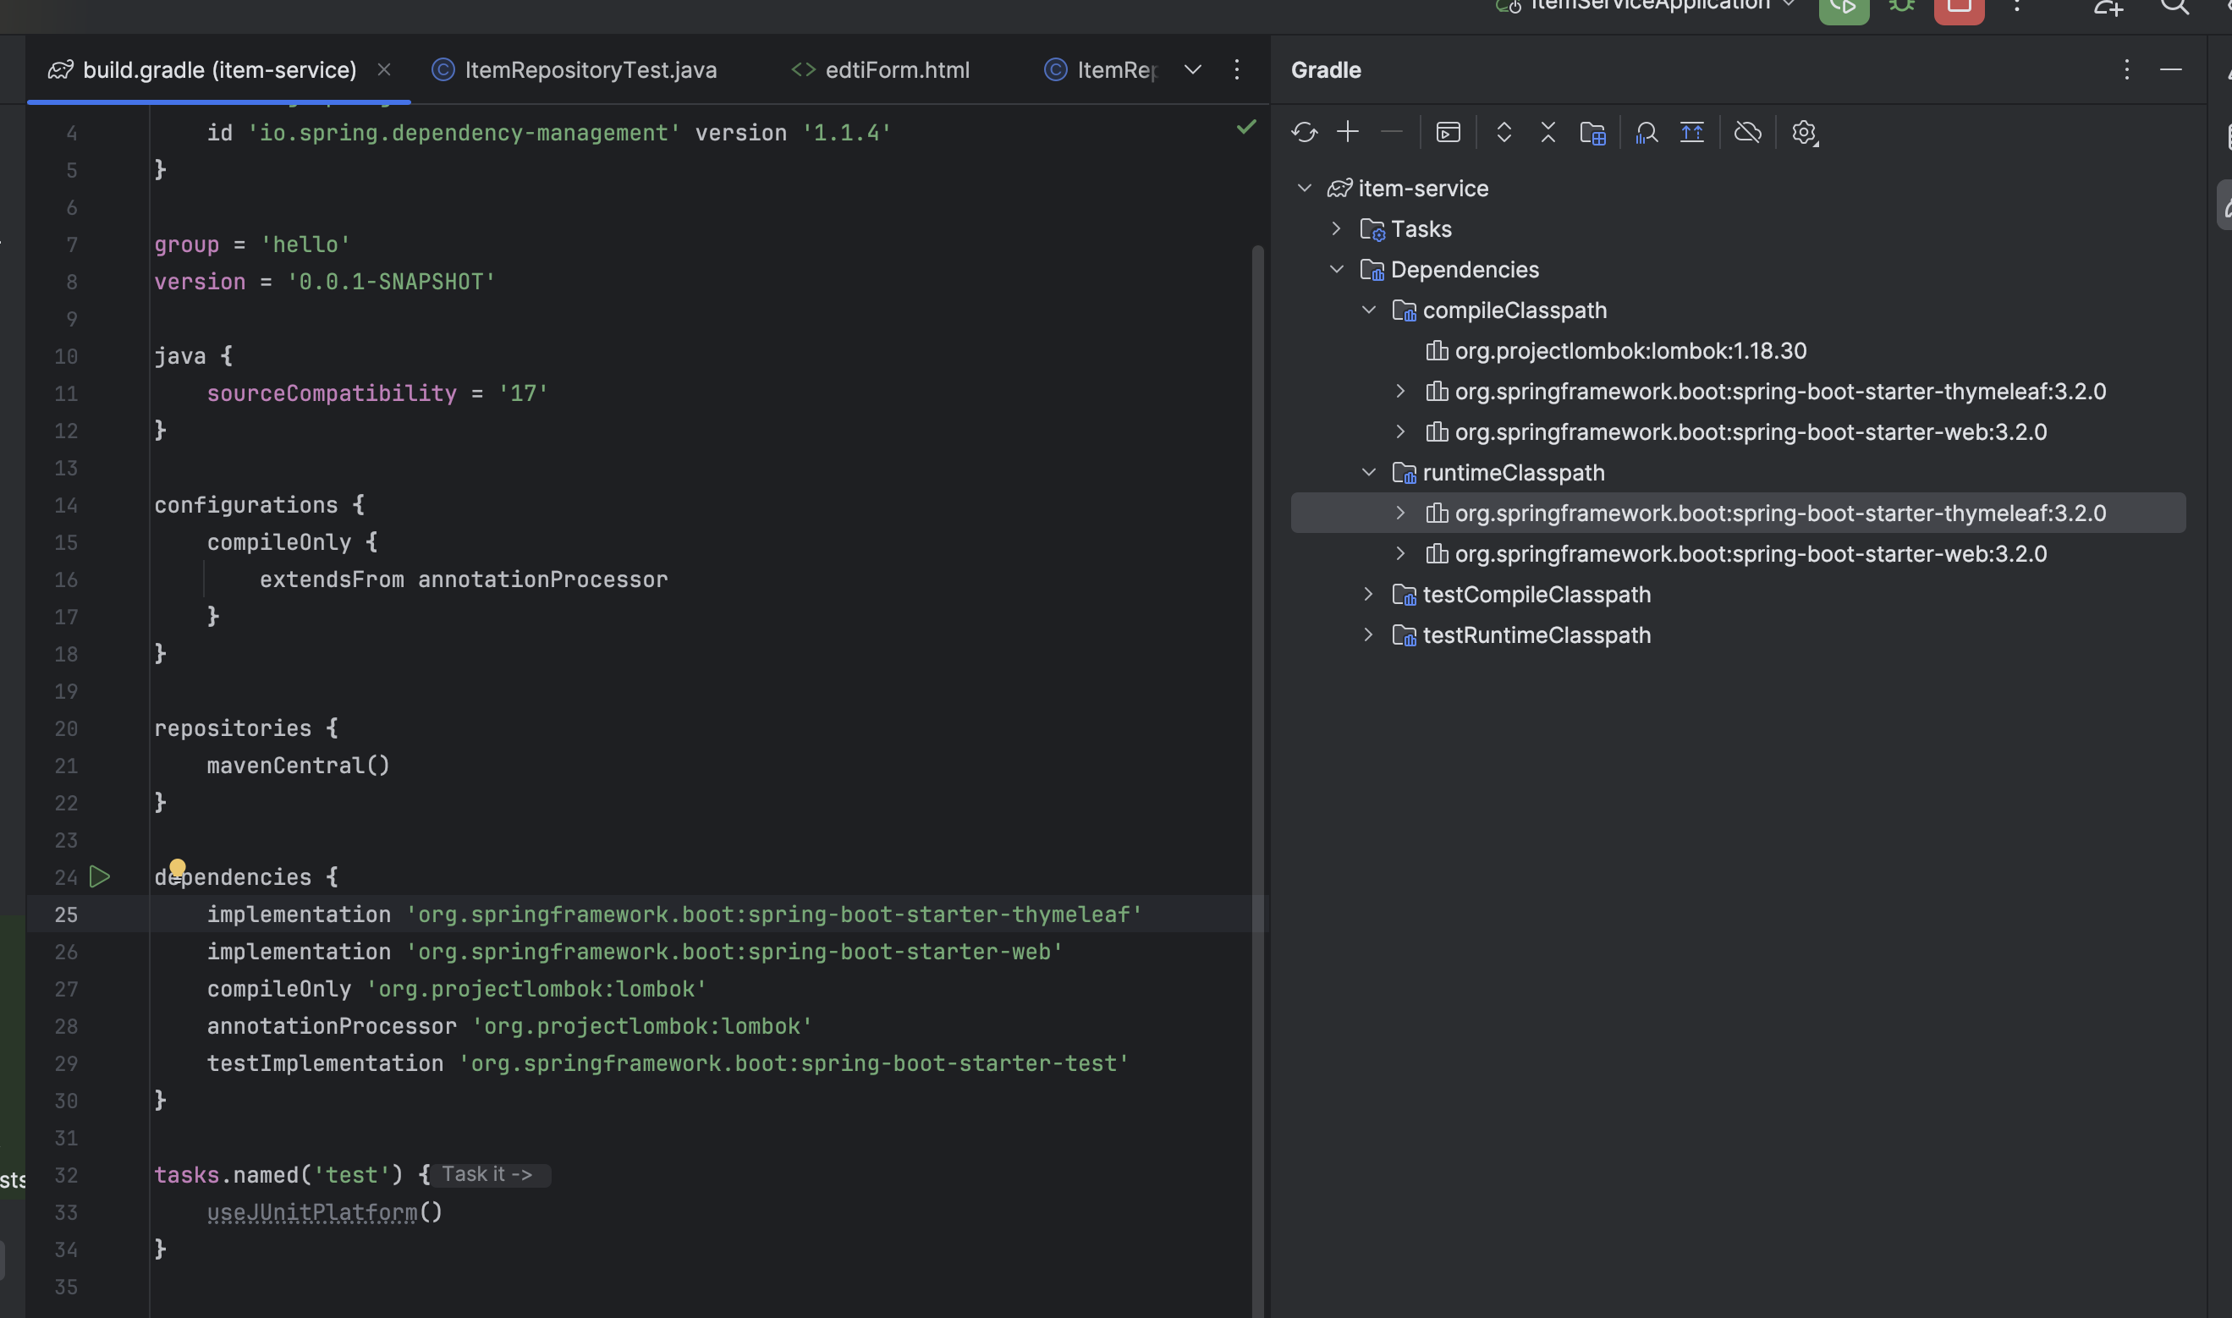
Task: Close the build.gradle tab
Action: (x=383, y=69)
